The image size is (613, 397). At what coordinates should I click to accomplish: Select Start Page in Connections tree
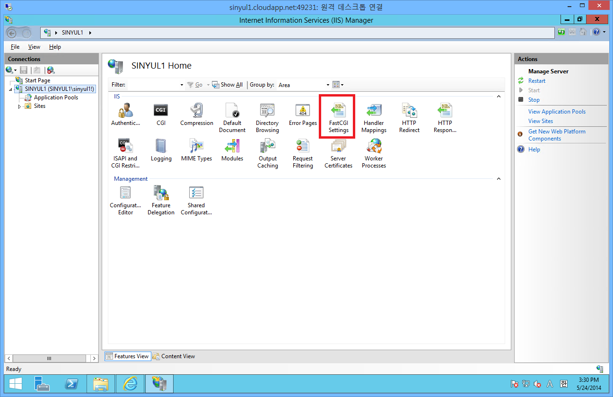pyautogui.click(x=37, y=80)
